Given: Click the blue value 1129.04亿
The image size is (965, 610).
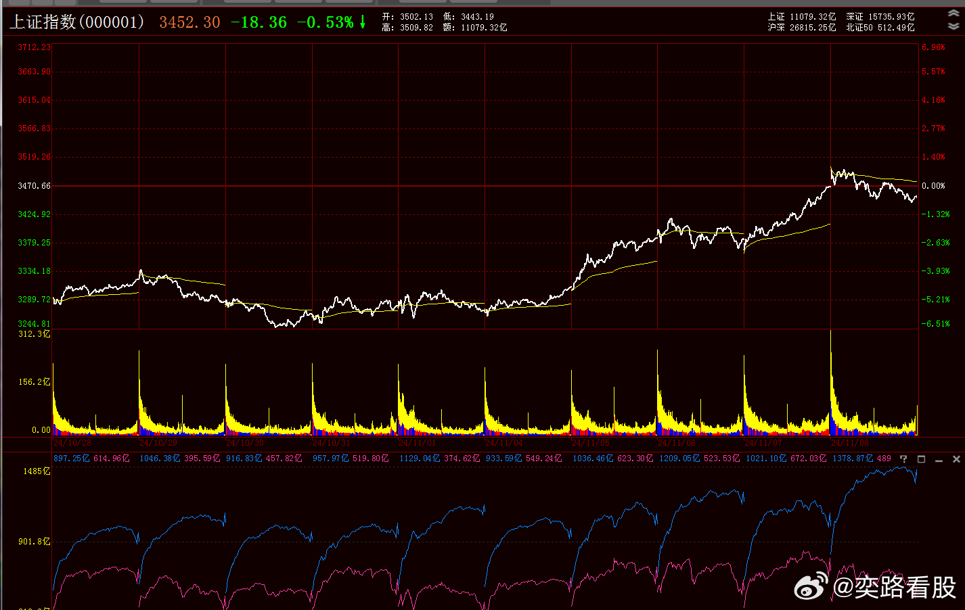Looking at the screenshot, I should tap(420, 459).
